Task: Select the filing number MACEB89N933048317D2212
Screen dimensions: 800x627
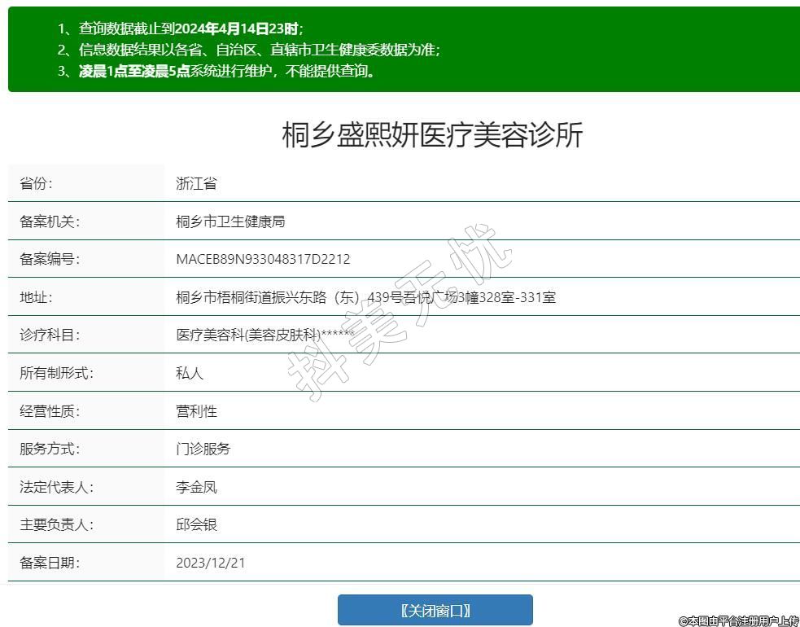Action: pos(263,260)
